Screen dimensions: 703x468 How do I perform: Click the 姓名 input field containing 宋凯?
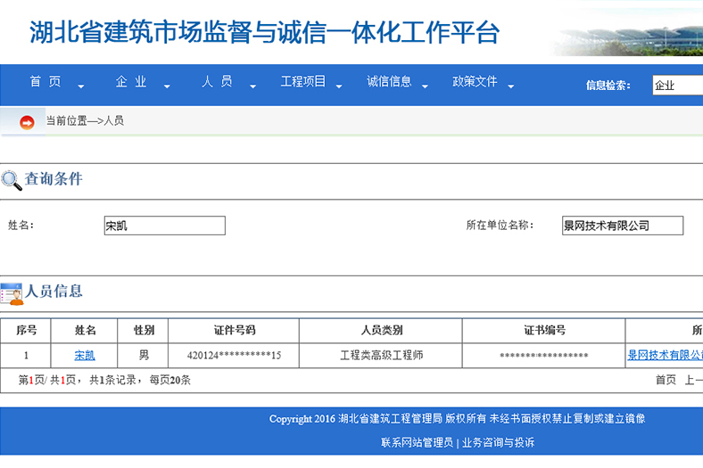point(164,226)
